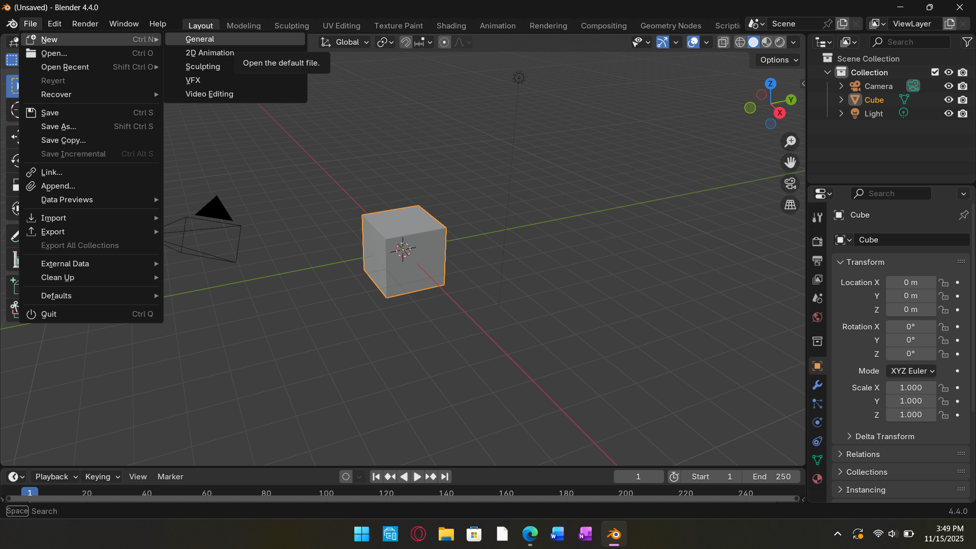
Task: Jump to timeline end button
Action: click(x=445, y=477)
